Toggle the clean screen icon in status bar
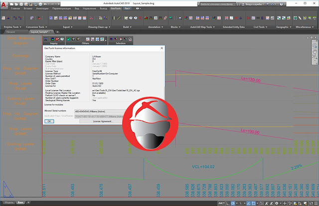 (311, 203)
